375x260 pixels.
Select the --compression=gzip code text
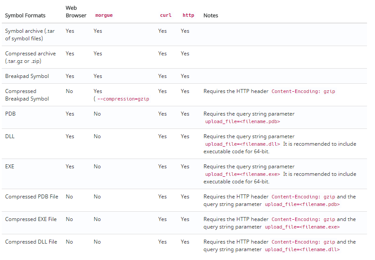(123, 99)
